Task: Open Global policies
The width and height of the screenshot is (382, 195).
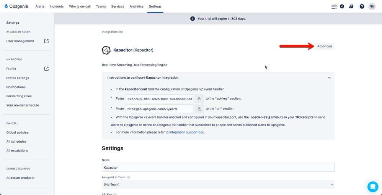Action: 17,132
